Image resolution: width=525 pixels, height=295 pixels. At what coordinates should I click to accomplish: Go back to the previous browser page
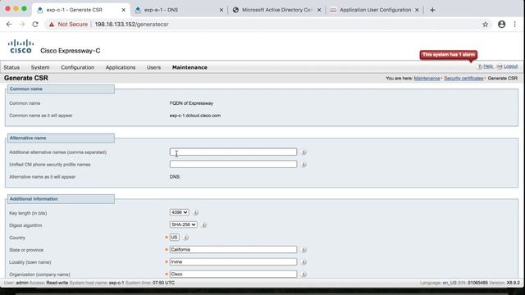point(9,24)
